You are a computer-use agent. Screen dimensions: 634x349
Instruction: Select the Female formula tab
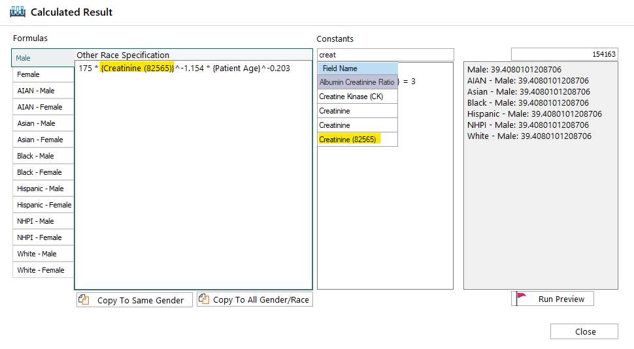[43, 74]
